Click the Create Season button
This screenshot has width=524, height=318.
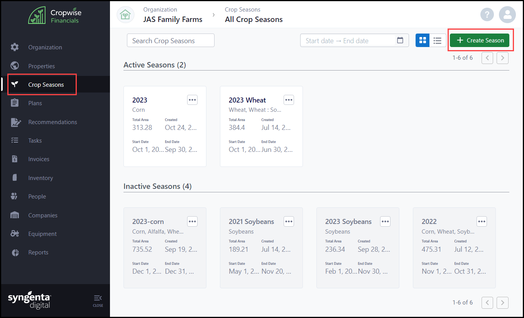coord(480,40)
